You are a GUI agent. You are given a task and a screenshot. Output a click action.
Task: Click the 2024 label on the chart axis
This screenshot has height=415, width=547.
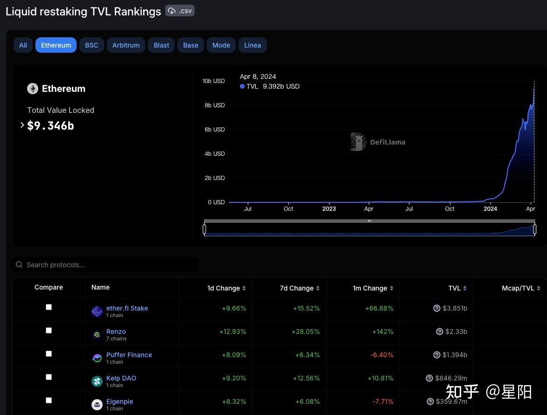pyautogui.click(x=490, y=208)
